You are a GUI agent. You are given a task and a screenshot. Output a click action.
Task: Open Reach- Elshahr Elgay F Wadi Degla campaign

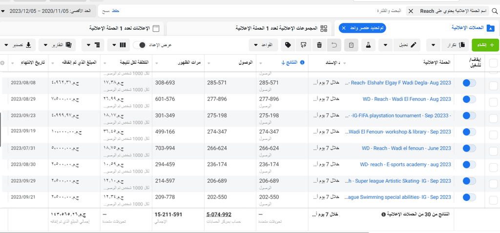[x=398, y=83]
